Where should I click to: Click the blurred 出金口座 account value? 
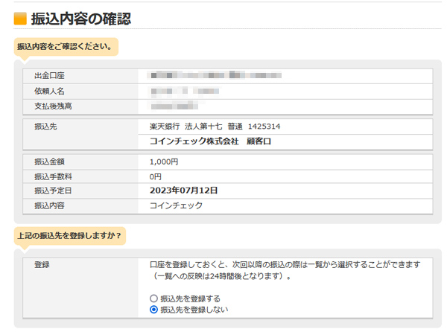[215, 76]
